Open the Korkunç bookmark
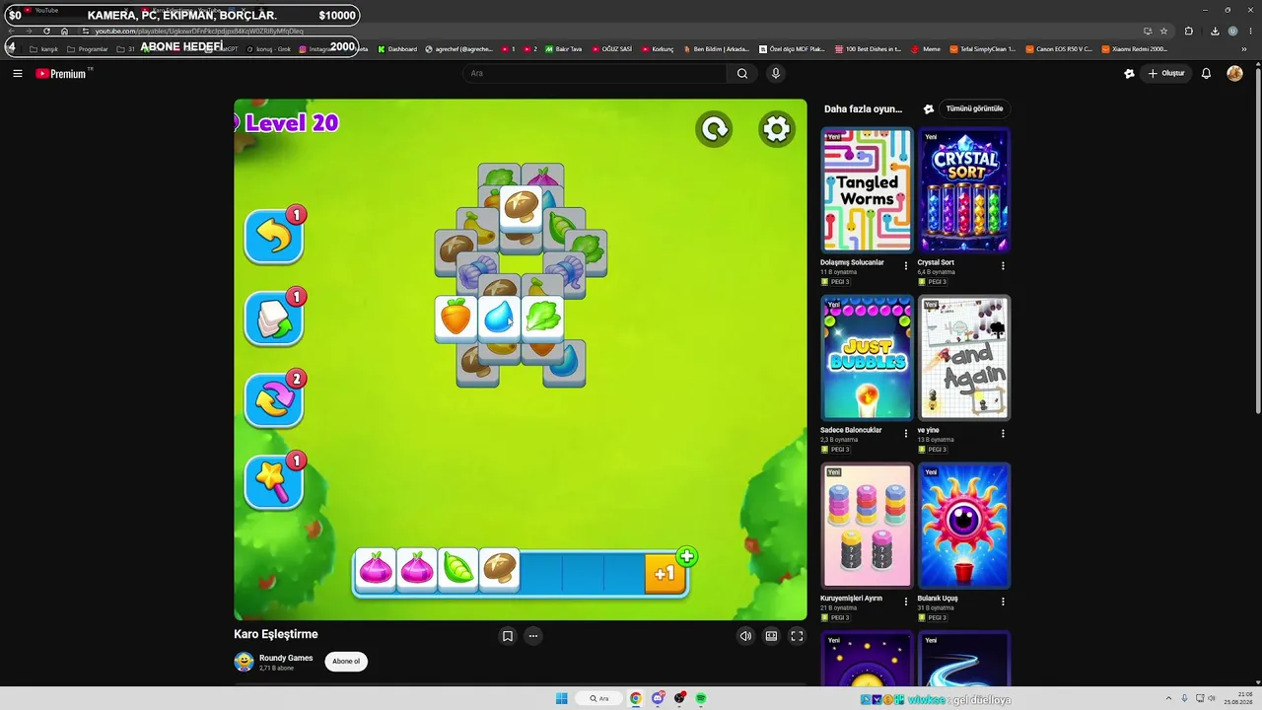1262x710 pixels. point(658,48)
